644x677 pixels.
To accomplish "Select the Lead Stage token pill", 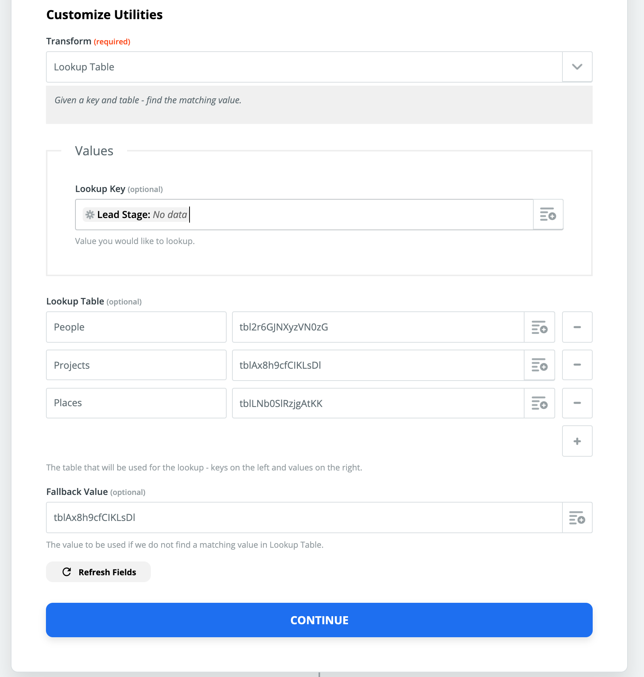I will coord(136,215).
